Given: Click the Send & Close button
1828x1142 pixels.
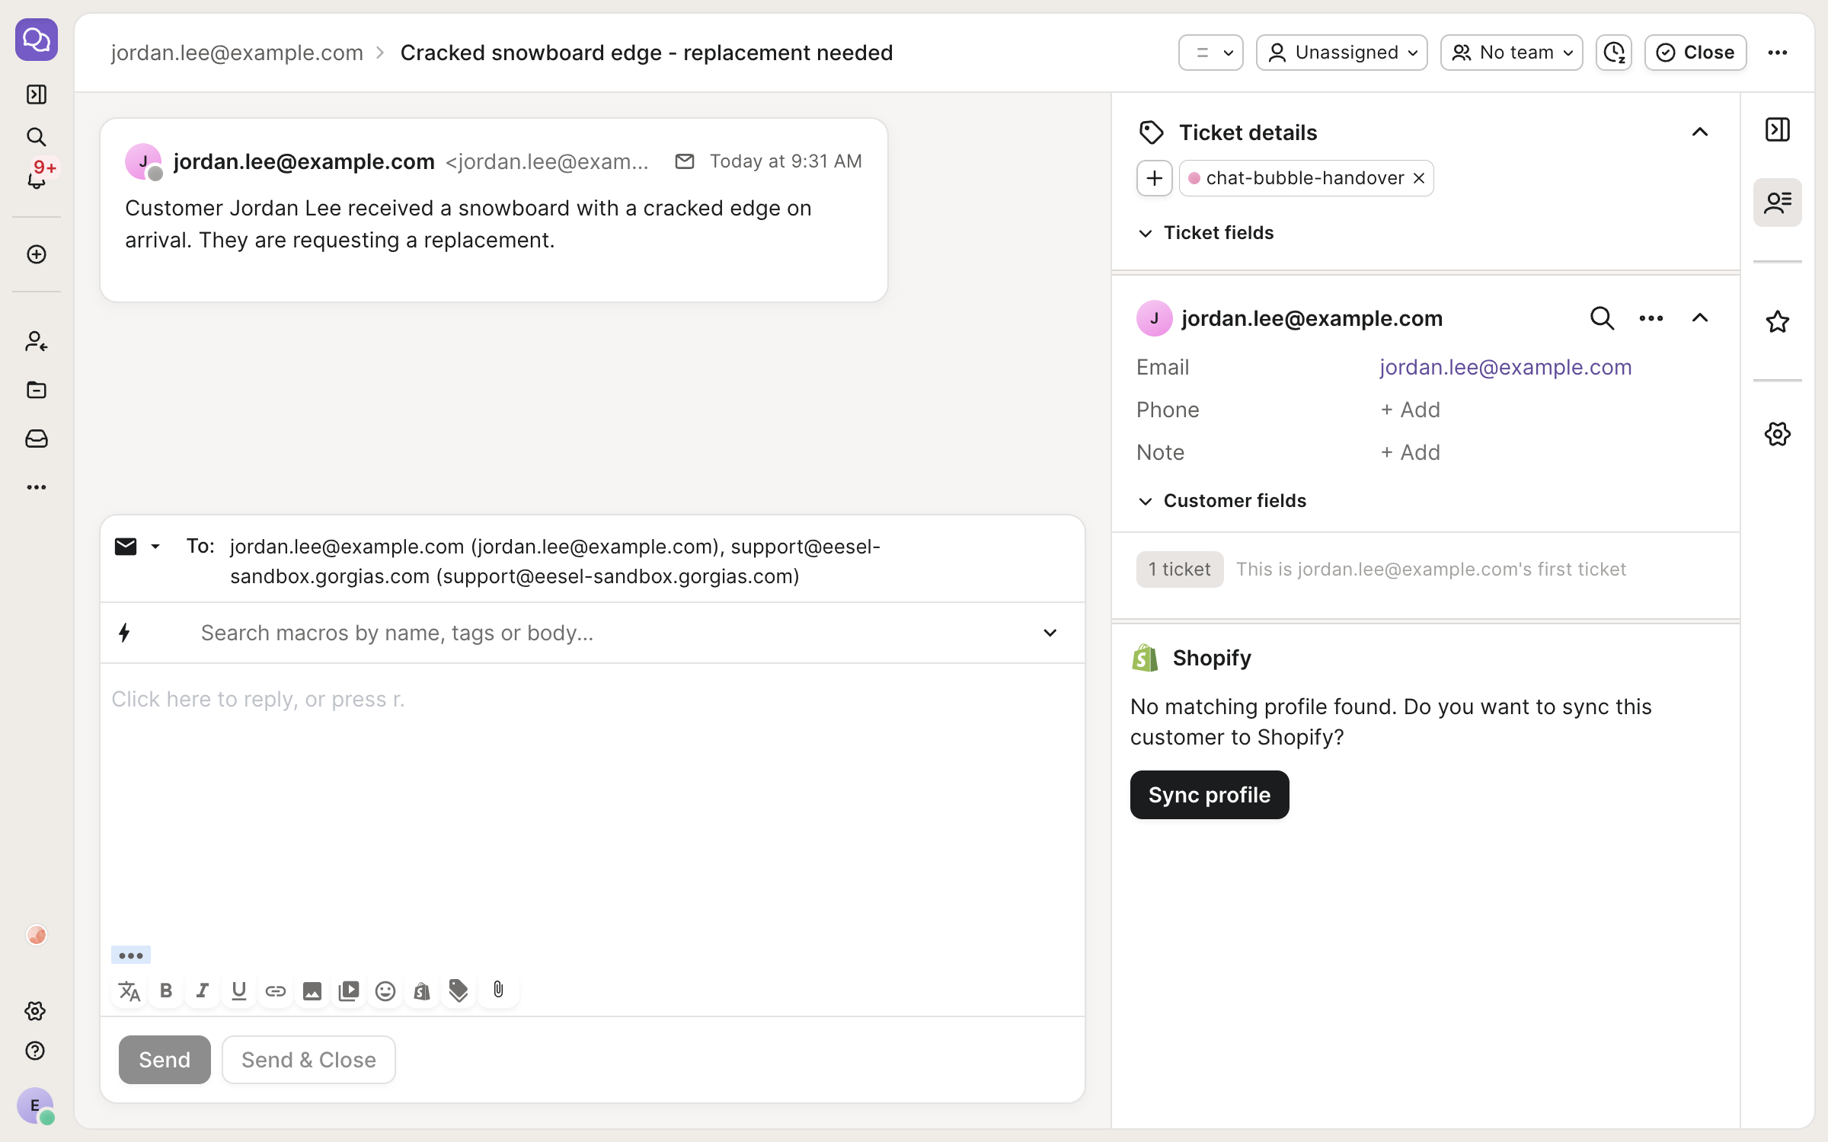Looking at the screenshot, I should coord(308,1060).
